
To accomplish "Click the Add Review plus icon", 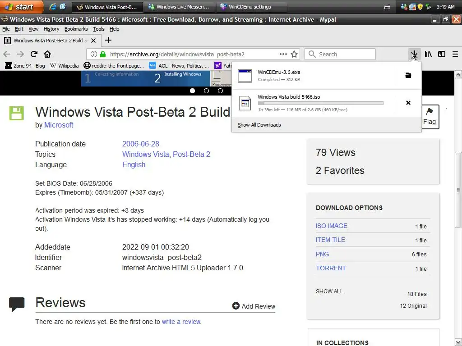I will (236, 306).
